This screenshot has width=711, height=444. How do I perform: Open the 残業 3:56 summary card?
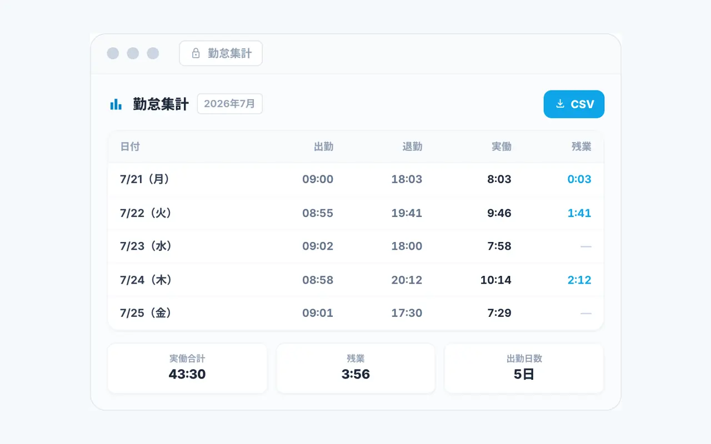355,368
